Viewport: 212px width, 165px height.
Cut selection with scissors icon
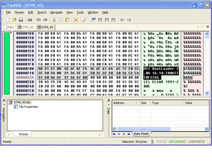click(54, 20)
